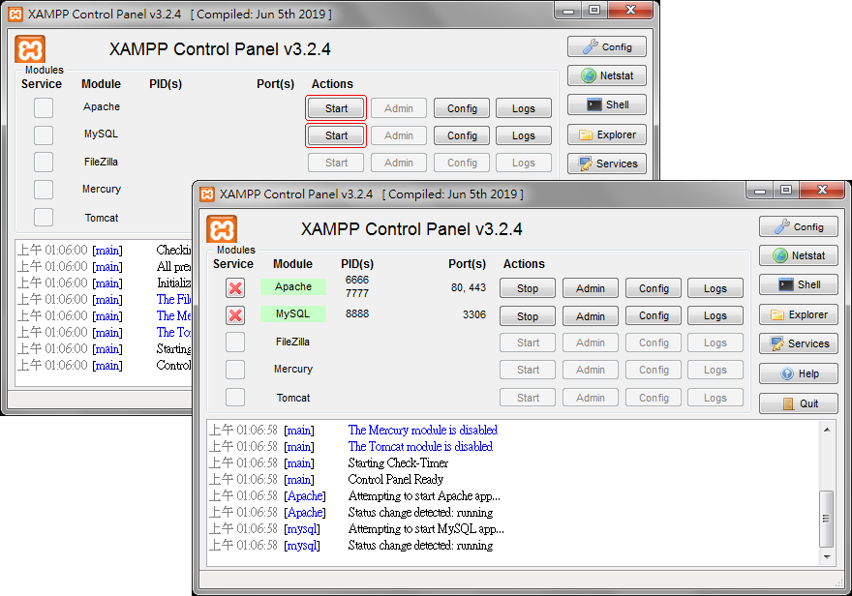Click Netstat button in background window

[607, 76]
